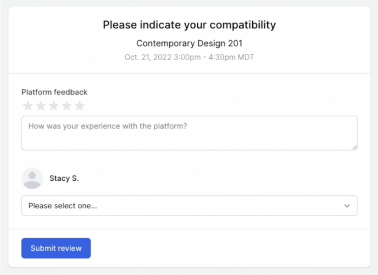Click the star rating row's middle star

(53, 106)
